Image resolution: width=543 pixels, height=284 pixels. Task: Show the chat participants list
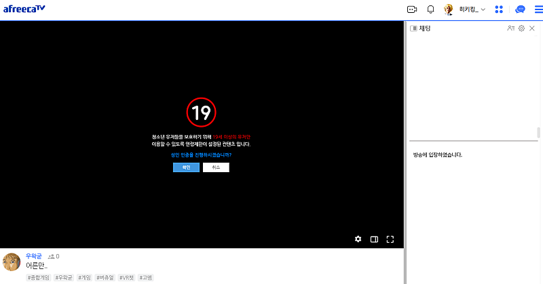(x=510, y=28)
